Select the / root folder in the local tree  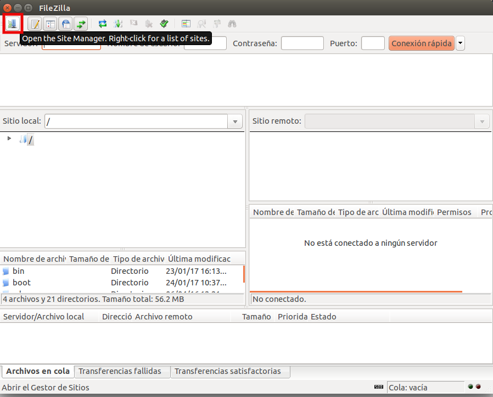click(31, 140)
